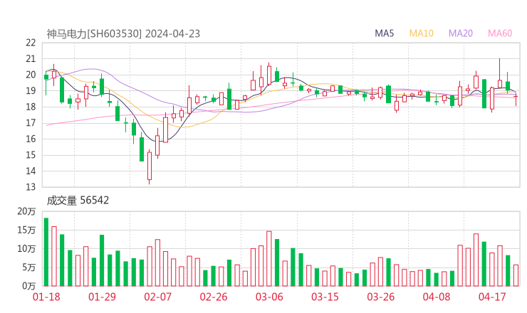Click the 02-26 date axis label
The image size is (527, 313).
pos(214,297)
